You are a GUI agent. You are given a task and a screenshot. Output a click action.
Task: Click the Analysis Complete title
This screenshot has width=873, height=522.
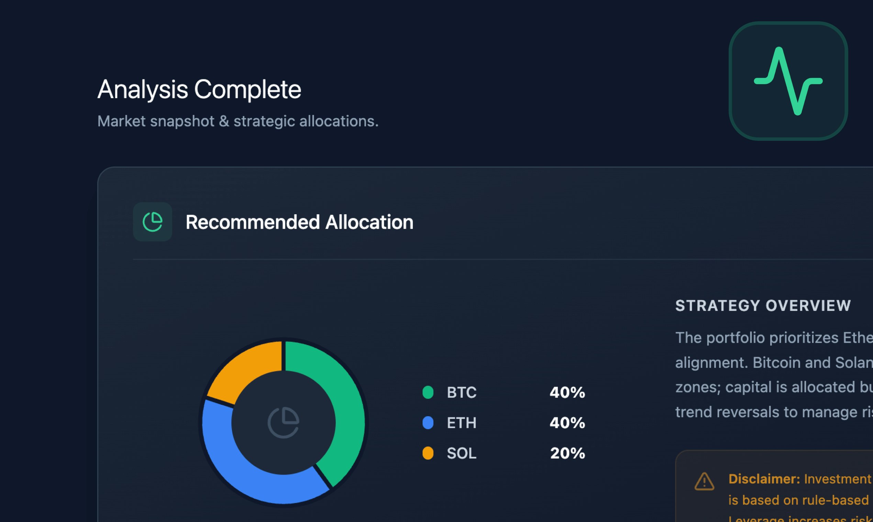[199, 89]
